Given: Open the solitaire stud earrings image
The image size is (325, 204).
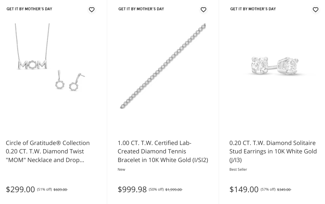Looking at the screenshot, I should coord(275,66).
